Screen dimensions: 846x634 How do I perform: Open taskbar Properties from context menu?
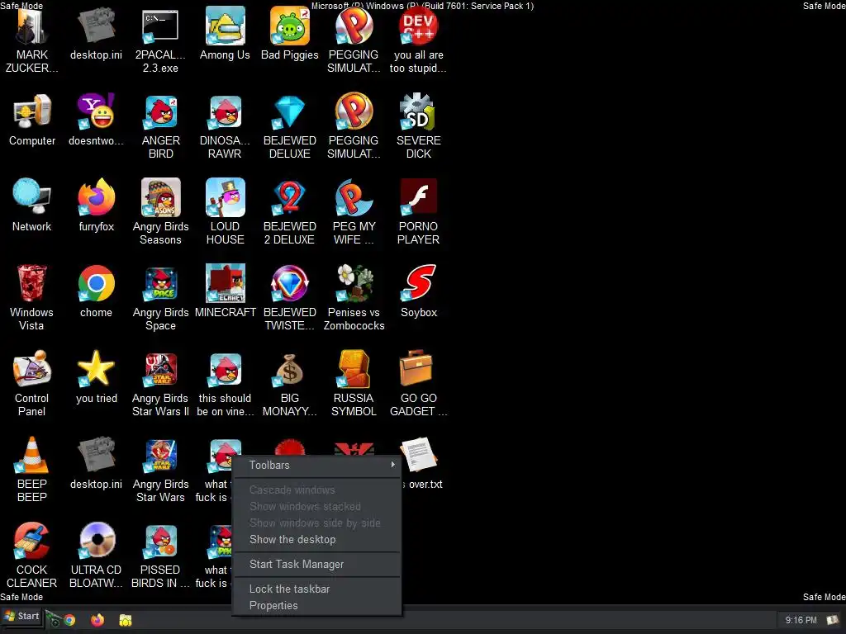click(317, 605)
